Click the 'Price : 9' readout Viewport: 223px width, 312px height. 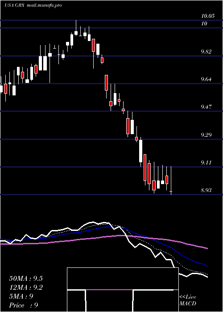24,305
